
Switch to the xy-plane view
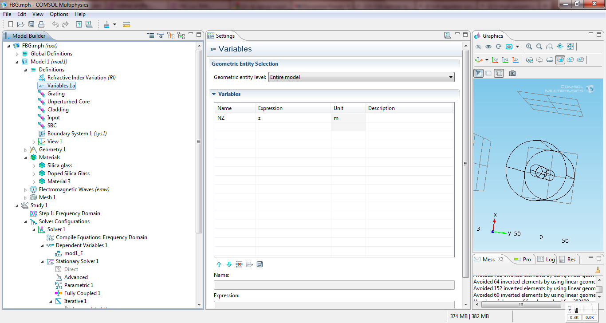(495, 60)
